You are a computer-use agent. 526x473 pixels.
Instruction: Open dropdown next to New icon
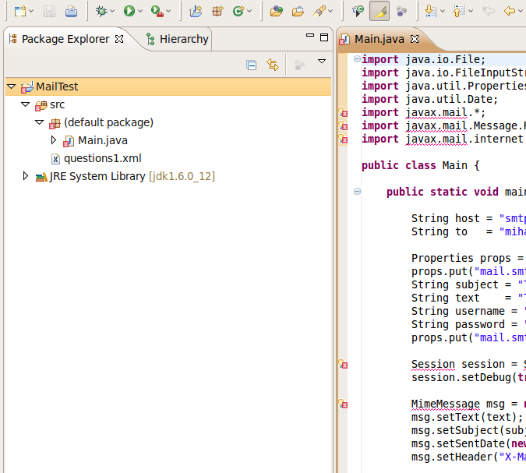coord(31,12)
